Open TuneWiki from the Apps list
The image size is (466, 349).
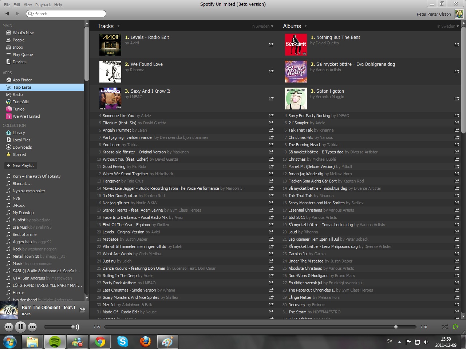click(20, 102)
